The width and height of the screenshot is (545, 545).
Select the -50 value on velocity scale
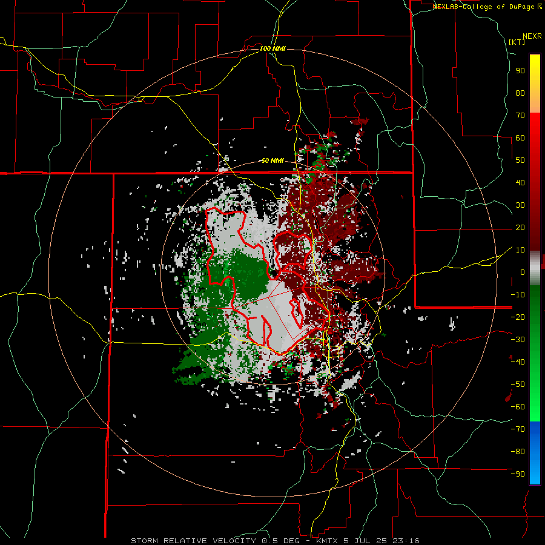point(518,385)
